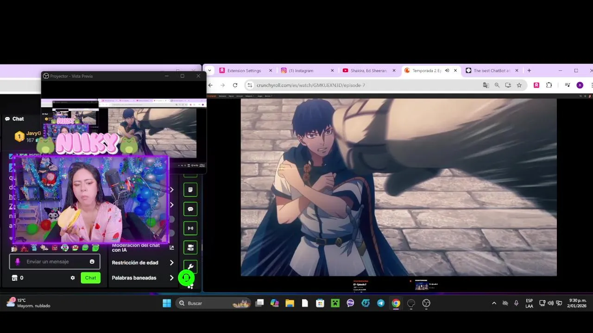Click the document notes icon in the sidebar

click(190, 190)
